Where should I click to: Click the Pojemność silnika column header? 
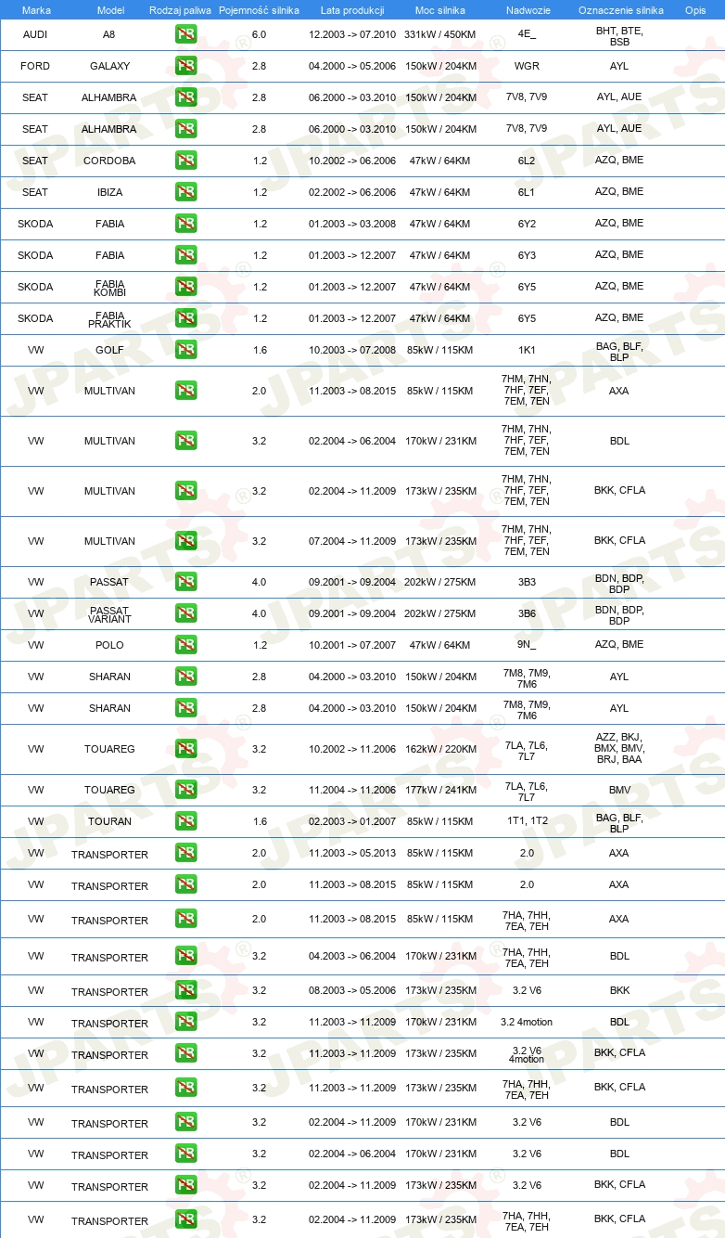coord(259,9)
